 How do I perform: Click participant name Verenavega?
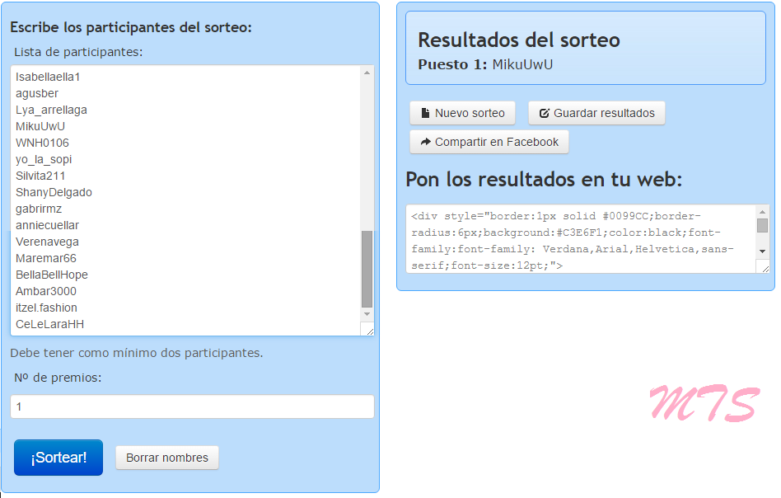click(x=47, y=242)
